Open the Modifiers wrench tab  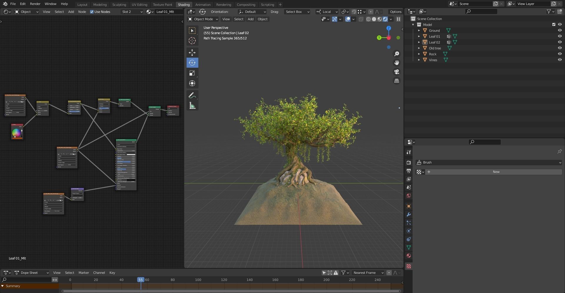pos(408,214)
